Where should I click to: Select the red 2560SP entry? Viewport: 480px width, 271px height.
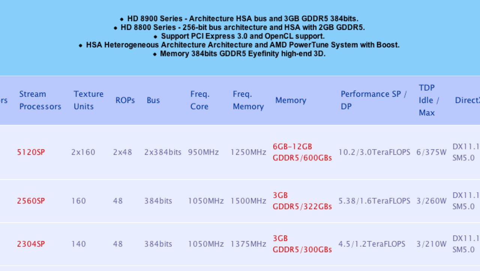(x=31, y=201)
